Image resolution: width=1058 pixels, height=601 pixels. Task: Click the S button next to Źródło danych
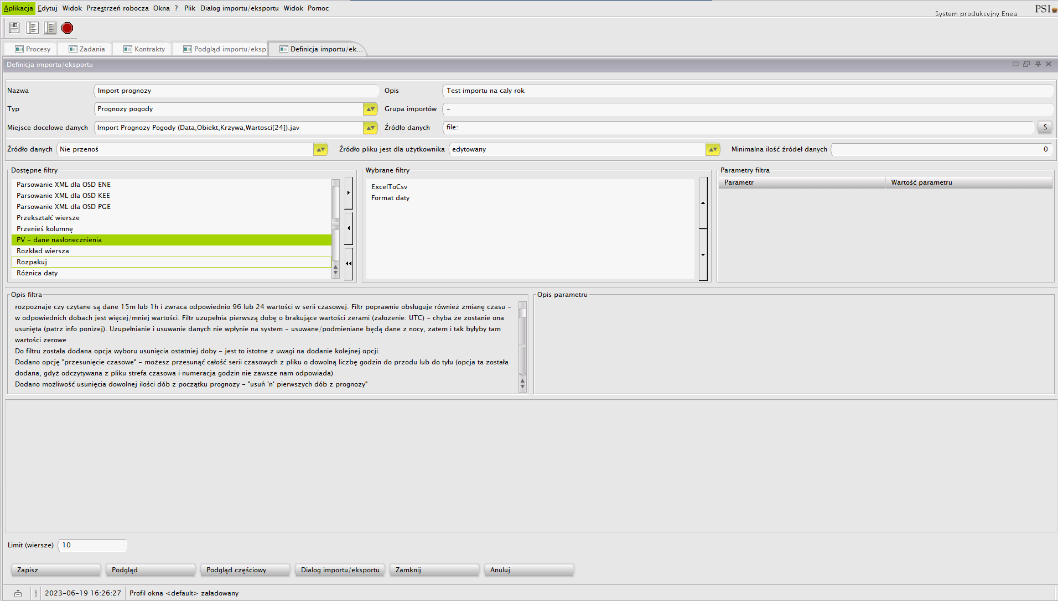[x=1045, y=127]
